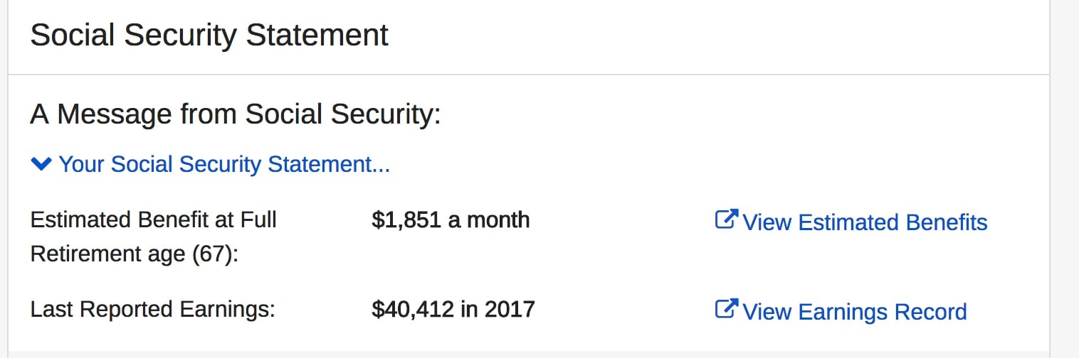The height and width of the screenshot is (358, 1079).
Task: Click the Social Security Statement panel heading
Action: [x=209, y=35]
